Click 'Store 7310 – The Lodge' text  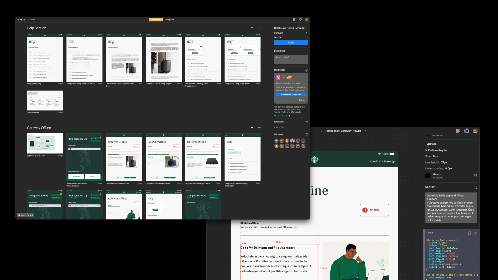click(x=382, y=161)
